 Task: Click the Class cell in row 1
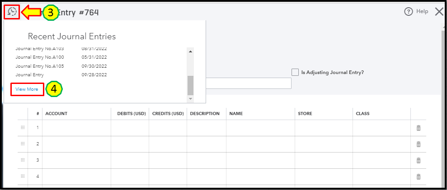click(x=381, y=128)
